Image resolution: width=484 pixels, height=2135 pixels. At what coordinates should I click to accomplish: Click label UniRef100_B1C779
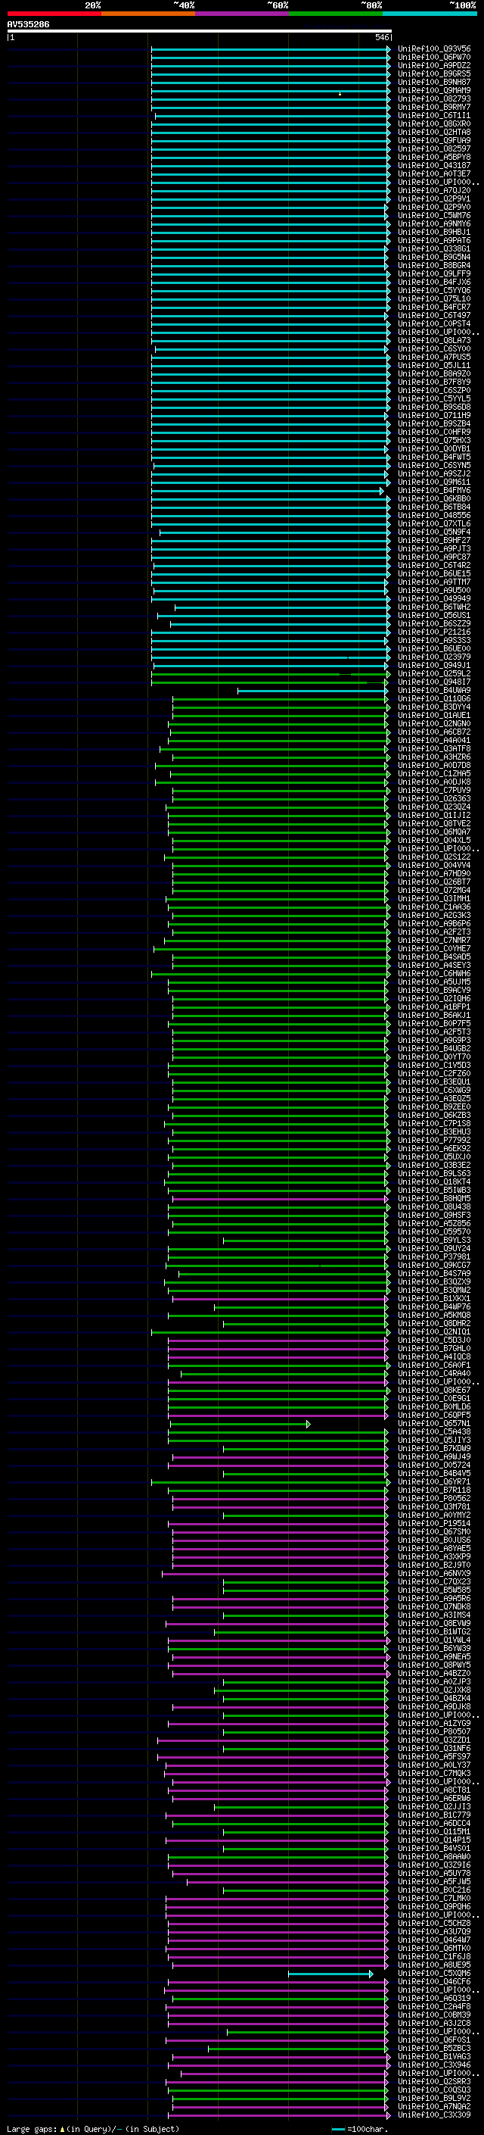point(434,1815)
